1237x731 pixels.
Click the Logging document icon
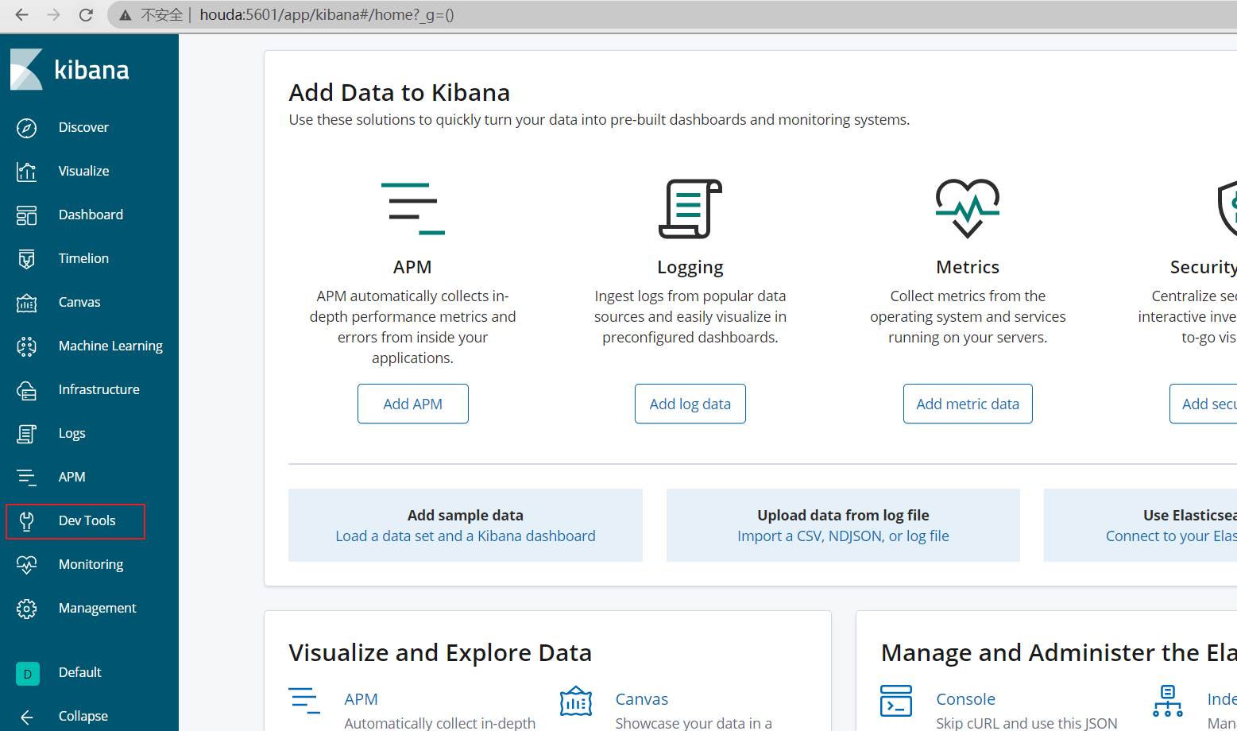click(x=690, y=208)
